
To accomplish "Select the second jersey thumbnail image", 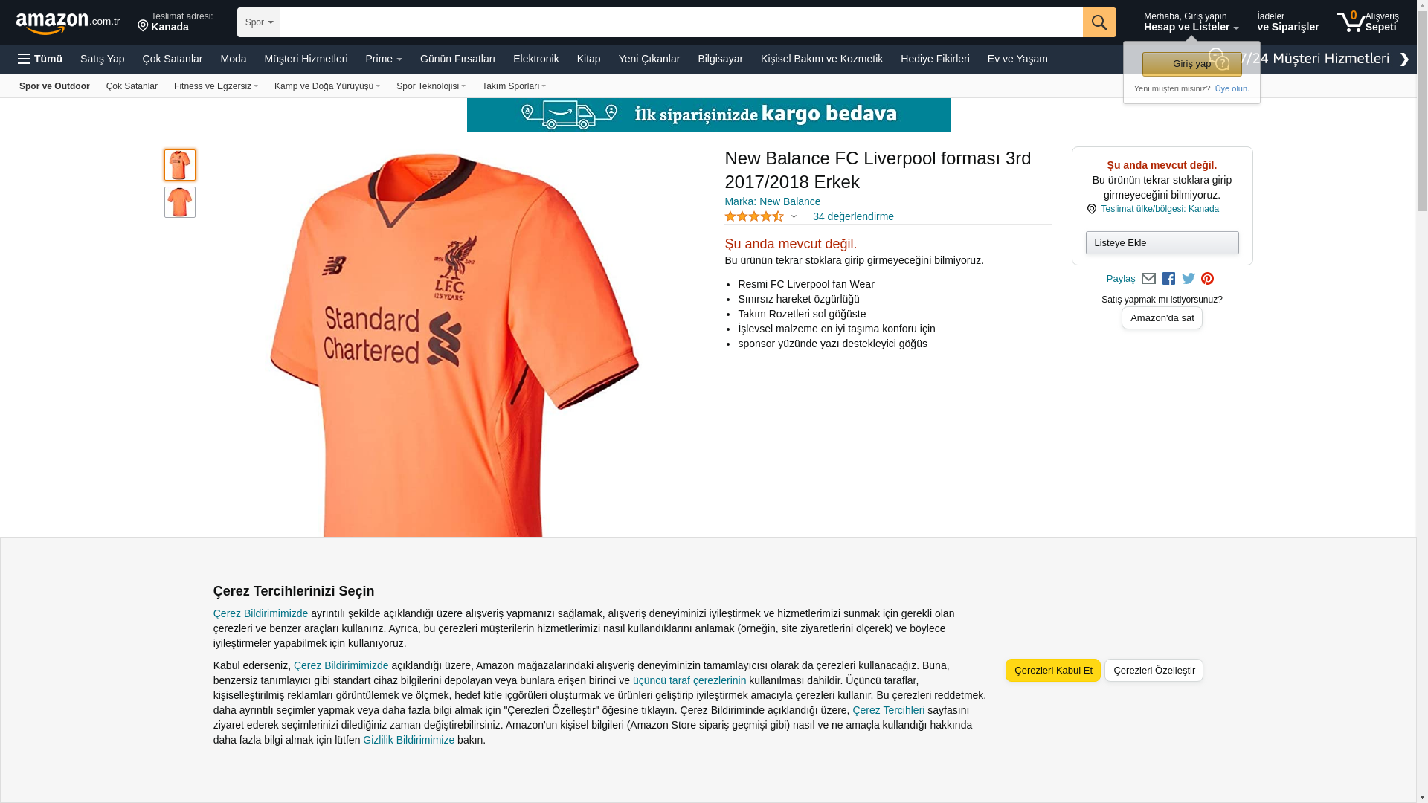I will 180,202.
